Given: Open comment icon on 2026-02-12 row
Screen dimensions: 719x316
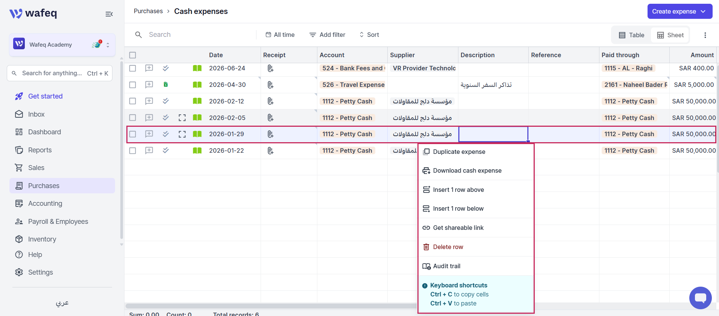Looking at the screenshot, I should coord(149,101).
